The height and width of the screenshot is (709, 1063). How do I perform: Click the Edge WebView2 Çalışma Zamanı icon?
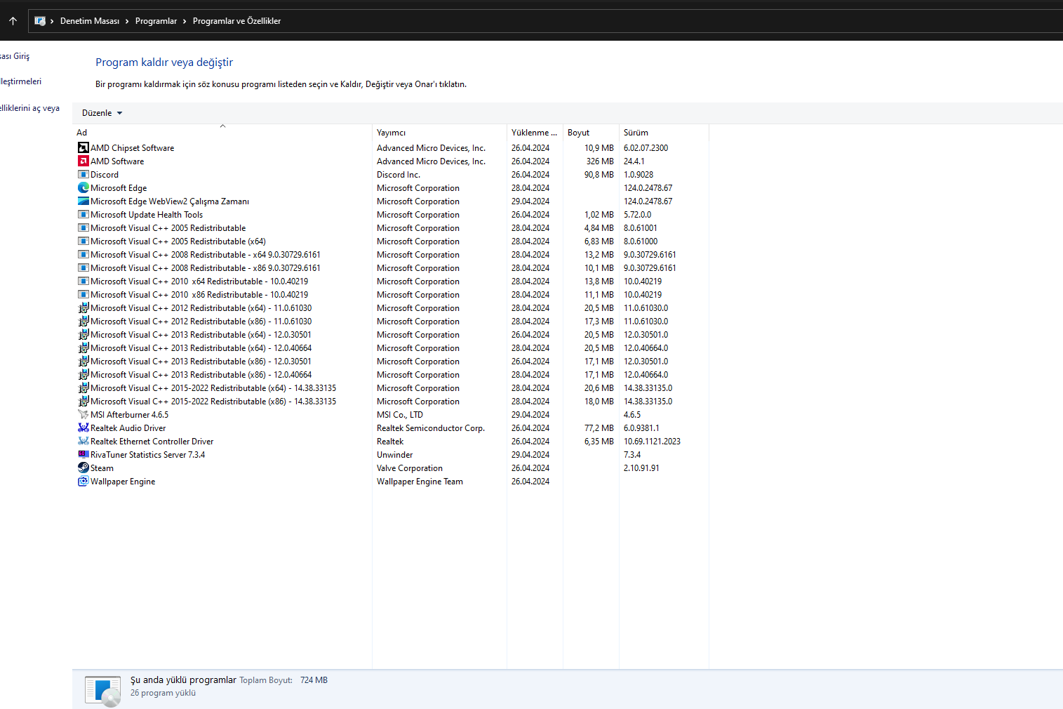[83, 201]
